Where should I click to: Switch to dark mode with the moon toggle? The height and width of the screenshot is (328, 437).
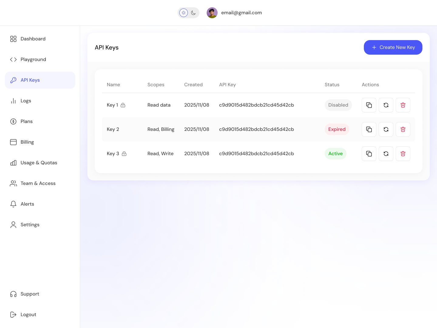(x=193, y=13)
